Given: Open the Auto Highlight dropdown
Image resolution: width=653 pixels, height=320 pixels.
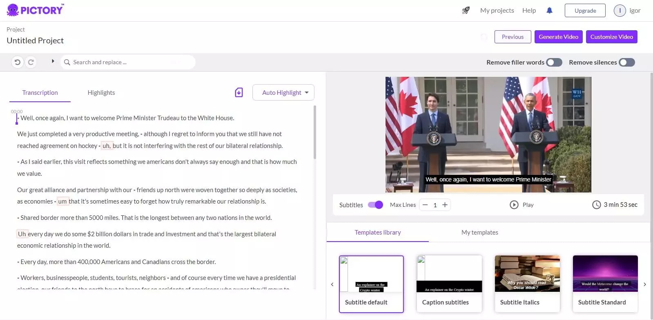Looking at the screenshot, I should click(x=283, y=93).
